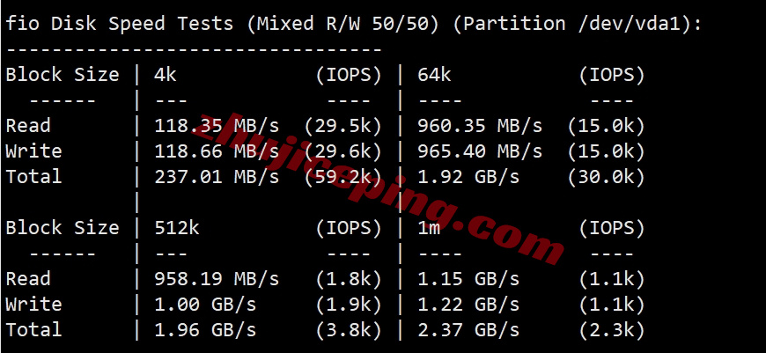Click the 64k block size column header

(x=434, y=75)
